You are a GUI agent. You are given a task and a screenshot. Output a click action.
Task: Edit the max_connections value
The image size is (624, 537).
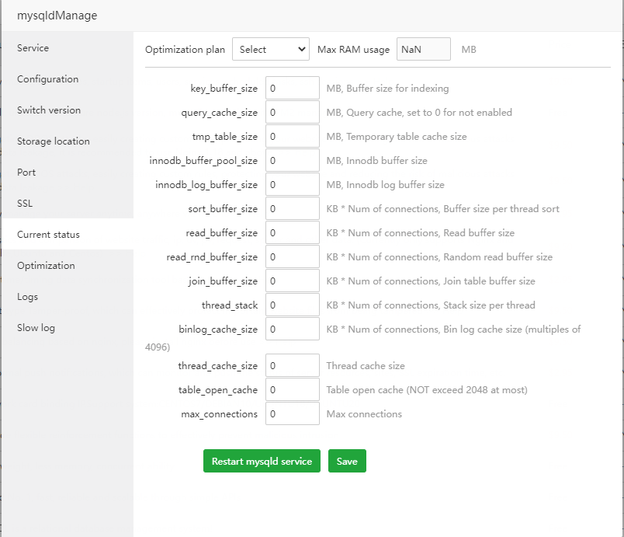(x=292, y=414)
